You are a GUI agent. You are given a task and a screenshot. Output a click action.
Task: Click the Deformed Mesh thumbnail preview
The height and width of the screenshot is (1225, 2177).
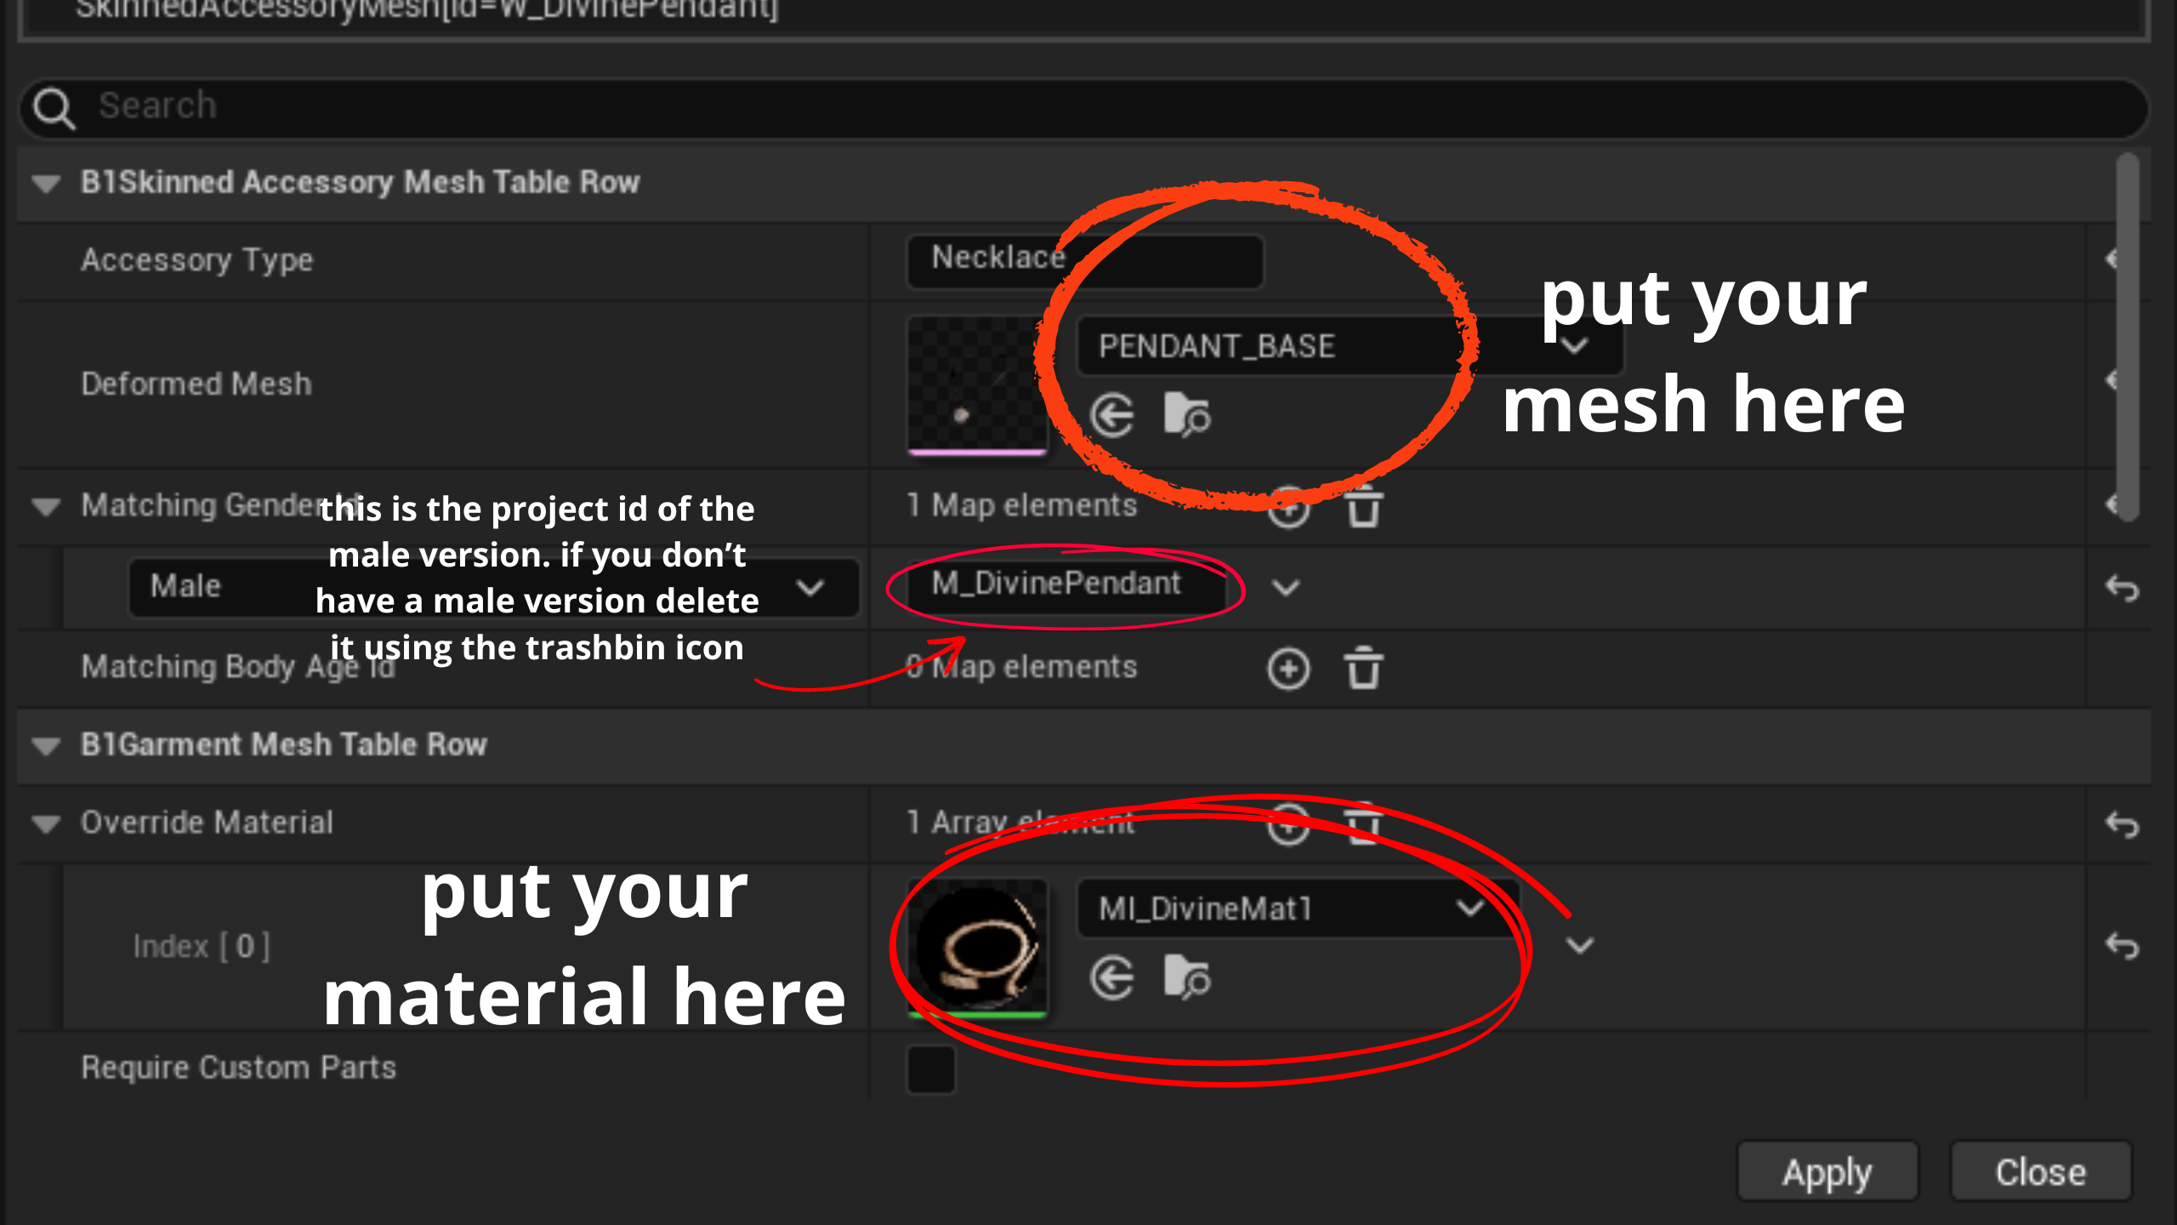click(977, 385)
